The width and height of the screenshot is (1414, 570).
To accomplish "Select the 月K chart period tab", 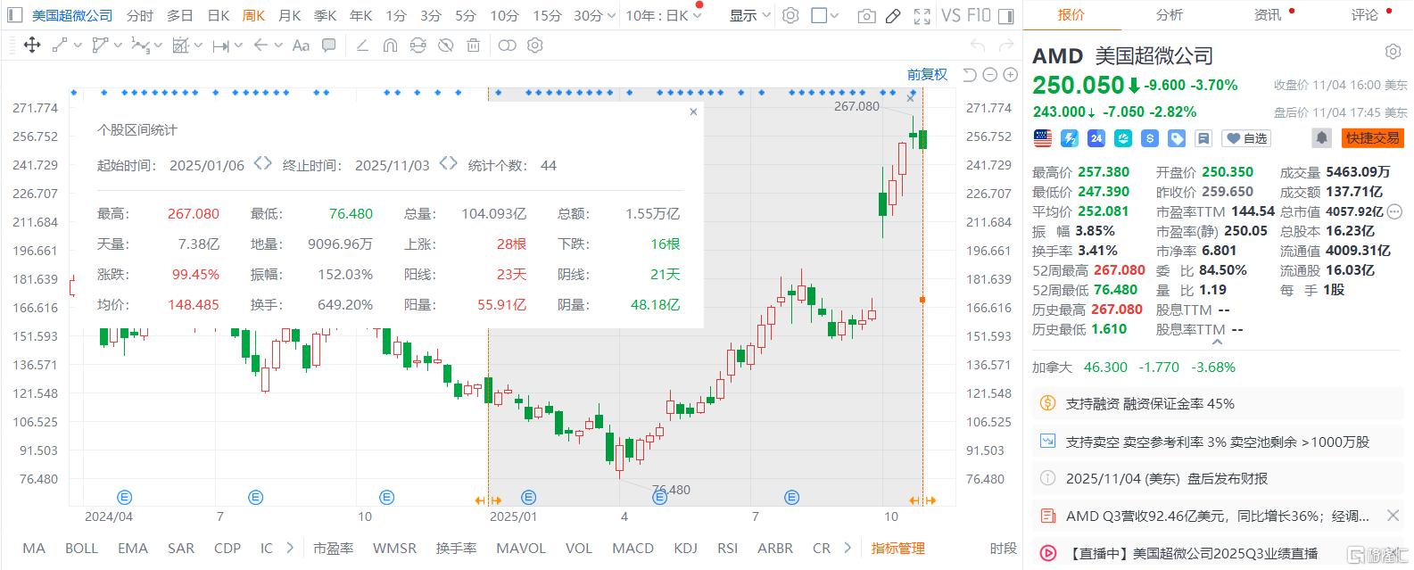I will 289,16.
